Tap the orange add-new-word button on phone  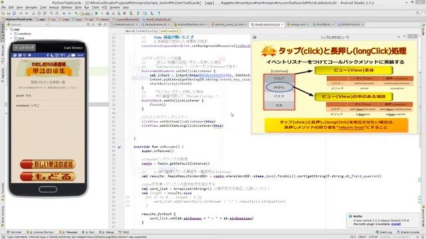click(47, 164)
